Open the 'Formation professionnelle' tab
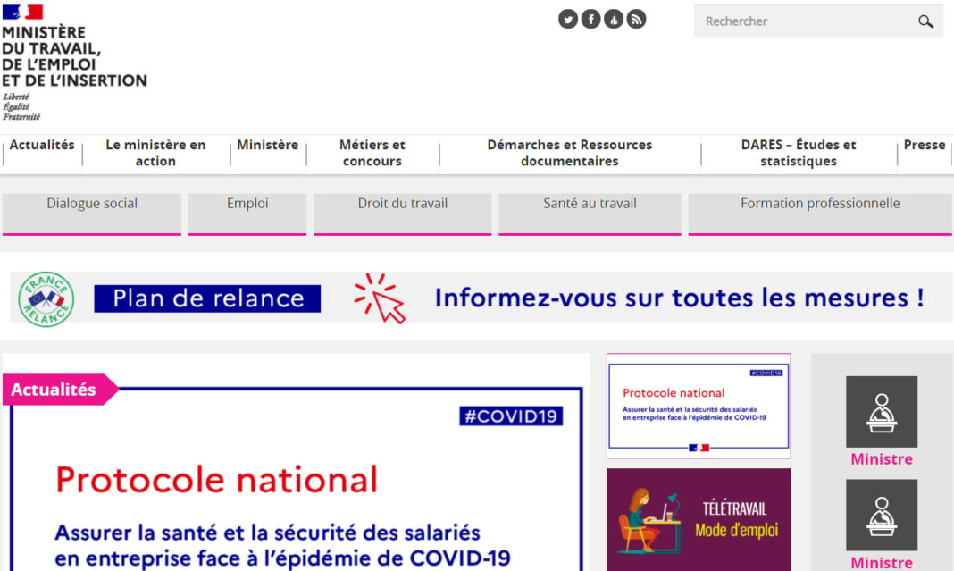The image size is (954, 571). coord(820,214)
